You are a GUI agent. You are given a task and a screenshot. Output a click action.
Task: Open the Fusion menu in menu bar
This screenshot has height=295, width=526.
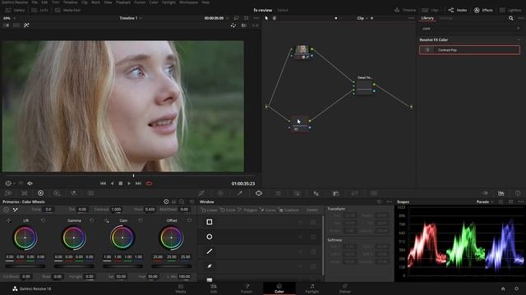point(140,2)
